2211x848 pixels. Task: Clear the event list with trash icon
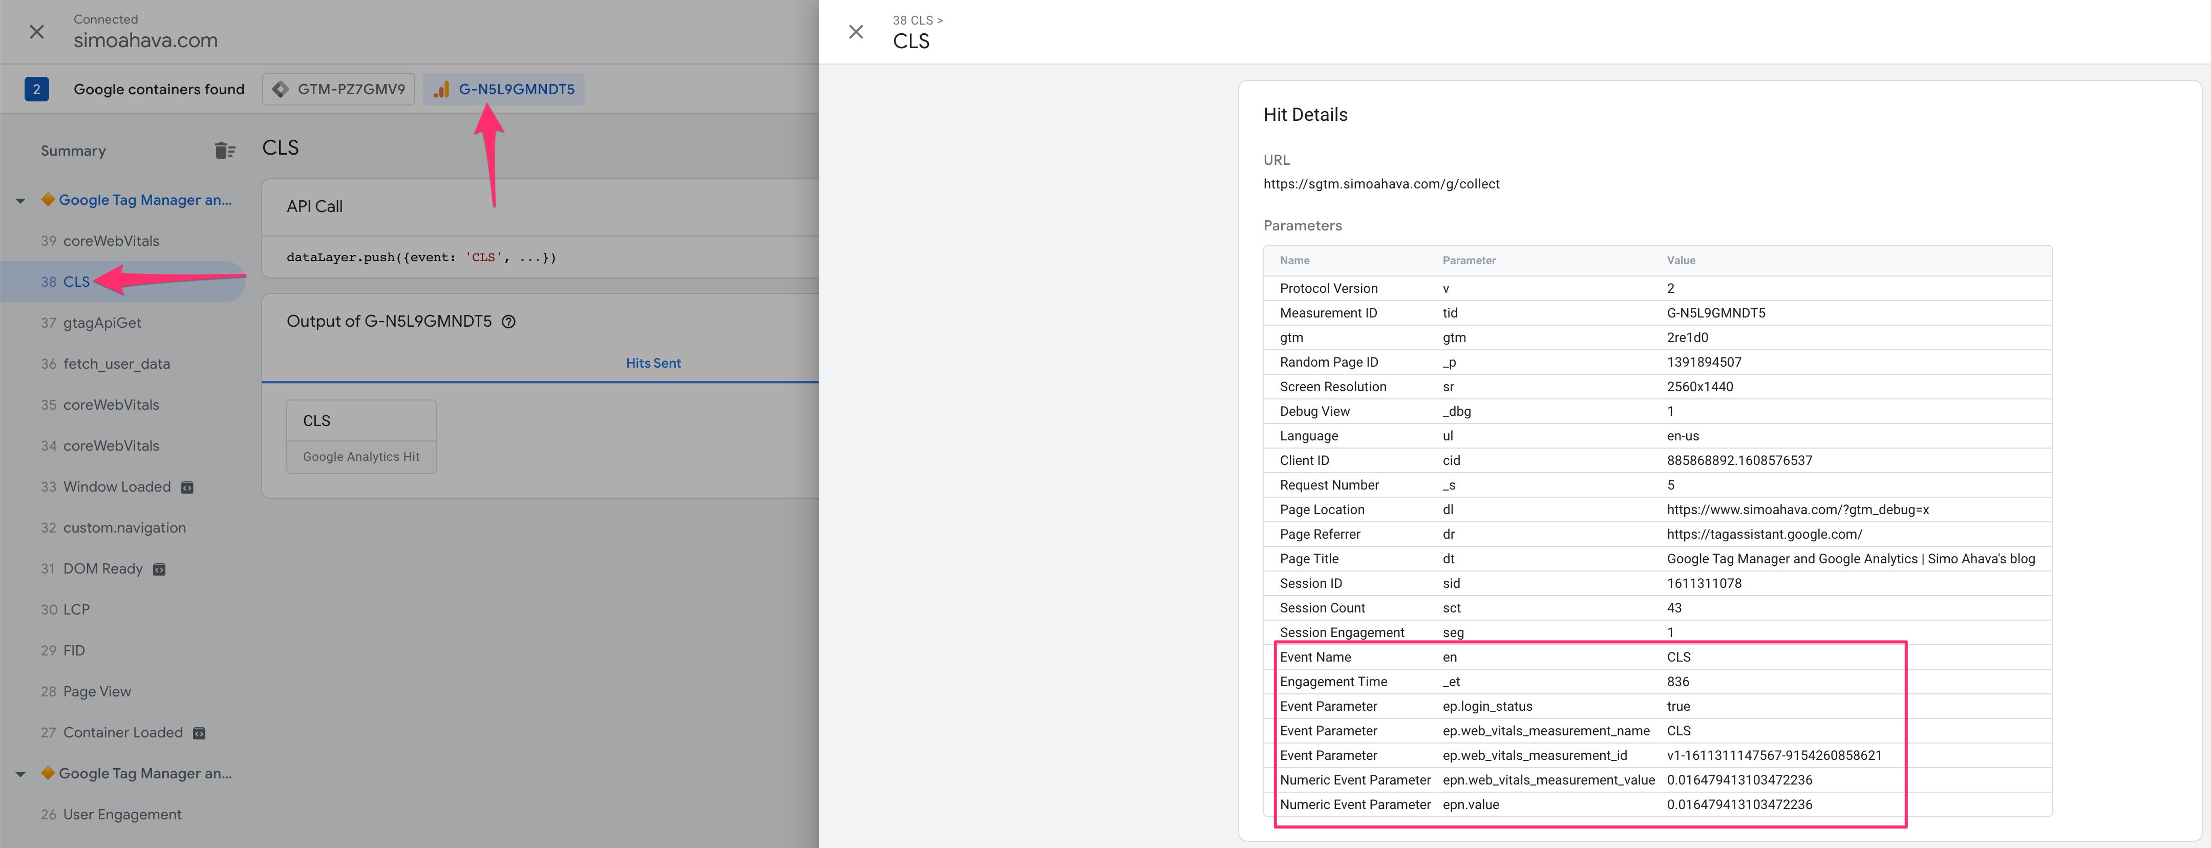pyautogui.click(x=225, y=151)
